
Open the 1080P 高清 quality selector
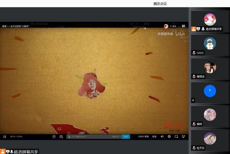[143, 136]
